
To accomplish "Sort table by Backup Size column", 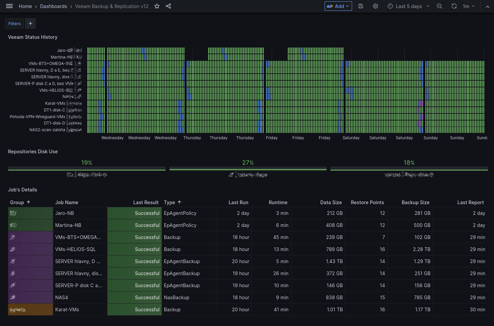I will click(x=415, y=202).
